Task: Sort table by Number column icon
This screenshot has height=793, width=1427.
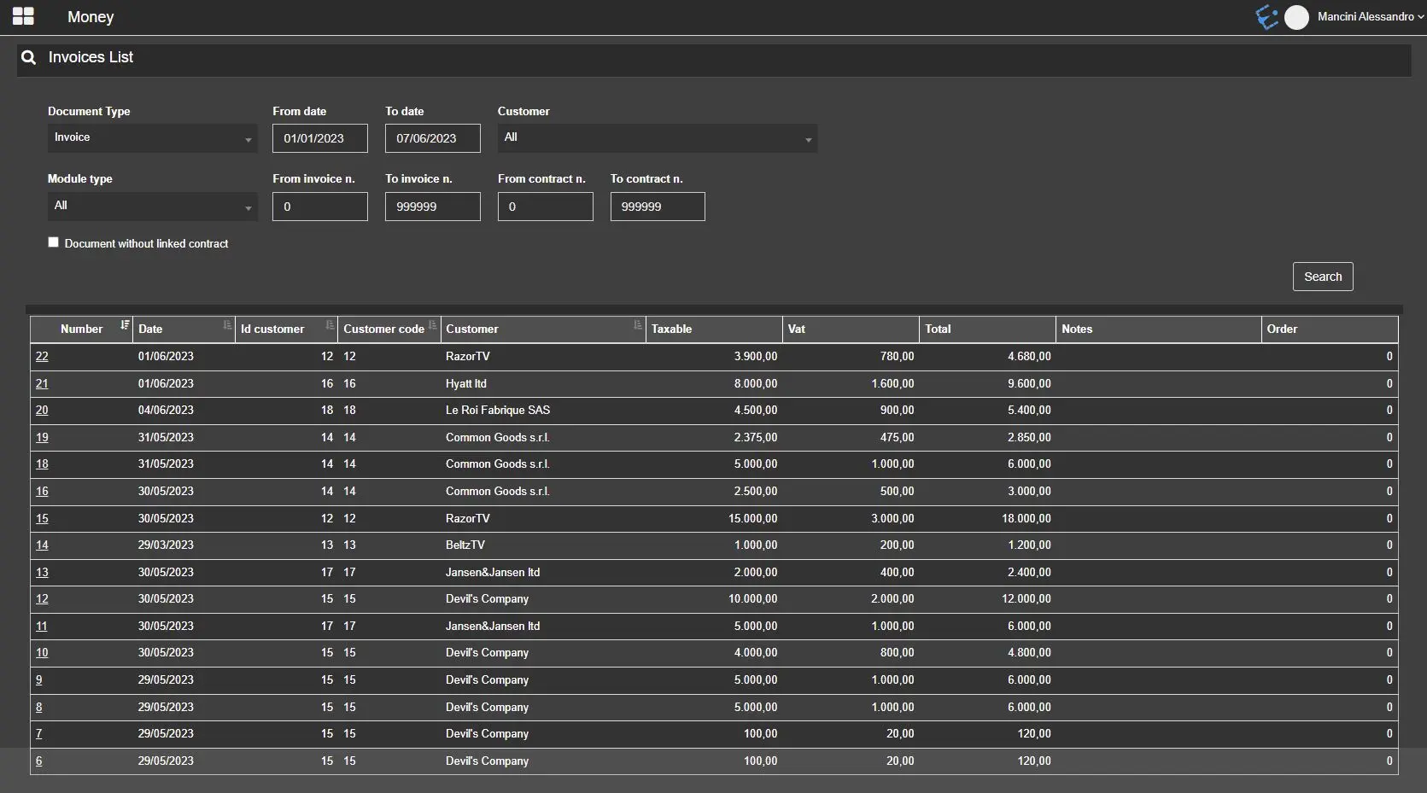Action: (x=125, y=325)
